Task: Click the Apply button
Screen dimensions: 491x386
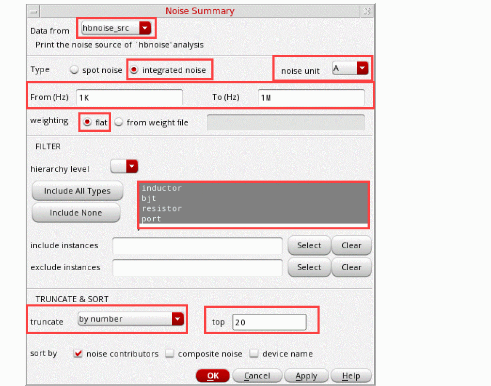Action: point(306,376)
